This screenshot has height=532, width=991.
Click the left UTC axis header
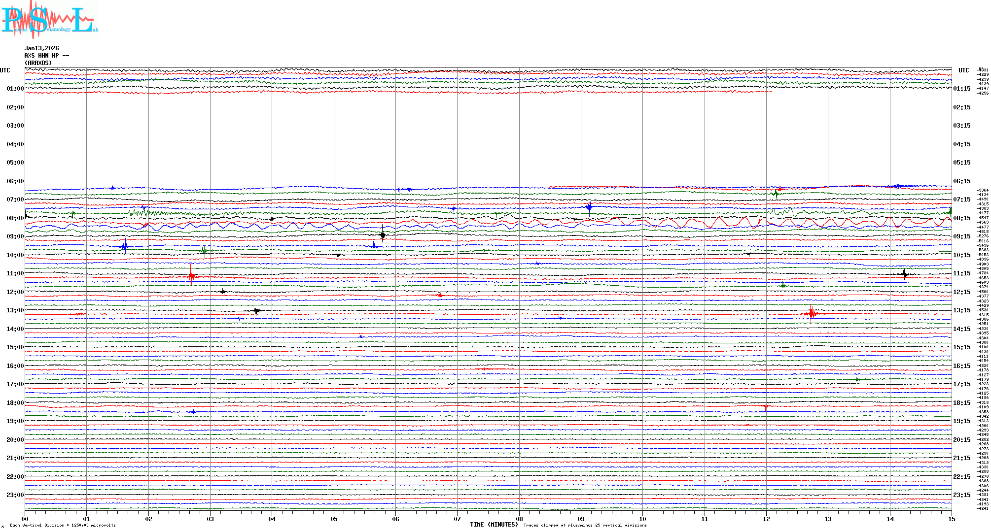[x=5, y=70]
